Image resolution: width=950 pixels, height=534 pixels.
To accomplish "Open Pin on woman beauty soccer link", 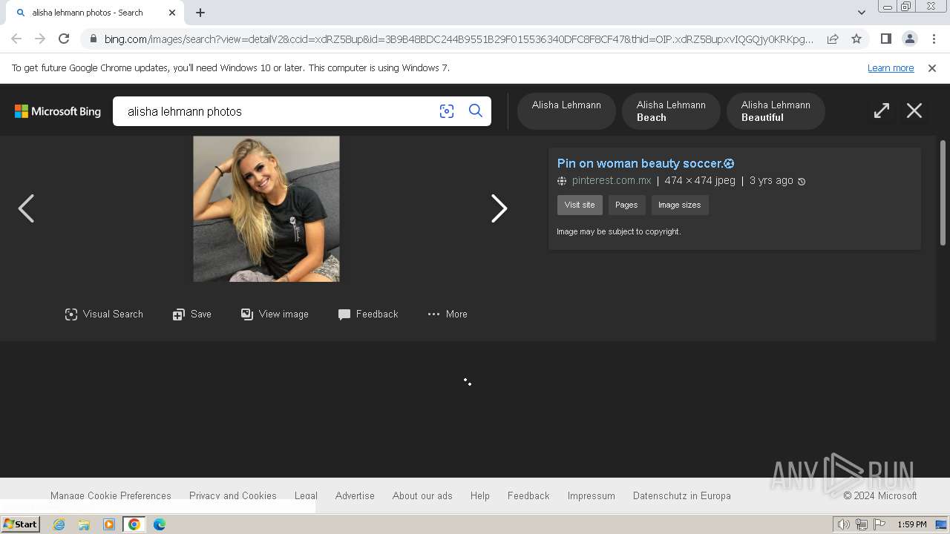I will pyautogui.click(x=646, y=163).
